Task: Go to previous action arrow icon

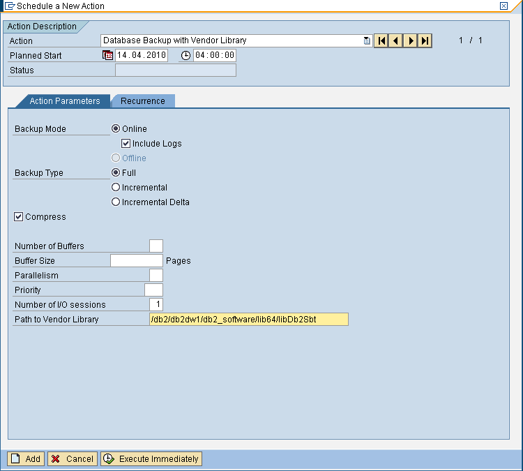Action: pos(396,41)
